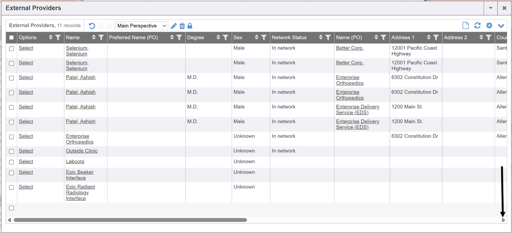Open the Better Corp. link in first row
This screenshot has width=512, height=233.
[349, 48]
